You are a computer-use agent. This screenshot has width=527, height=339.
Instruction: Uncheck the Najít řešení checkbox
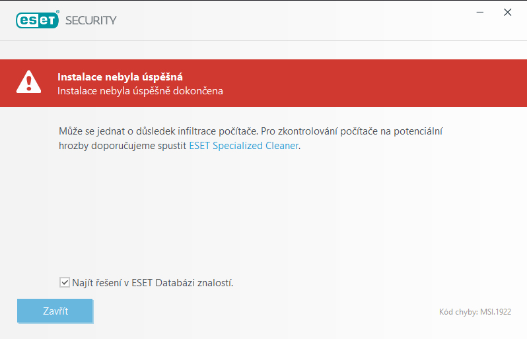[x=64, y=283]
